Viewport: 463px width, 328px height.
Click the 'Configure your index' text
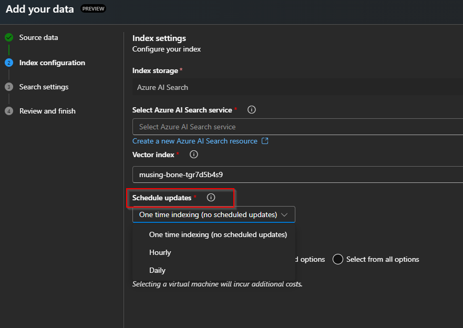[x=167, y=49]
